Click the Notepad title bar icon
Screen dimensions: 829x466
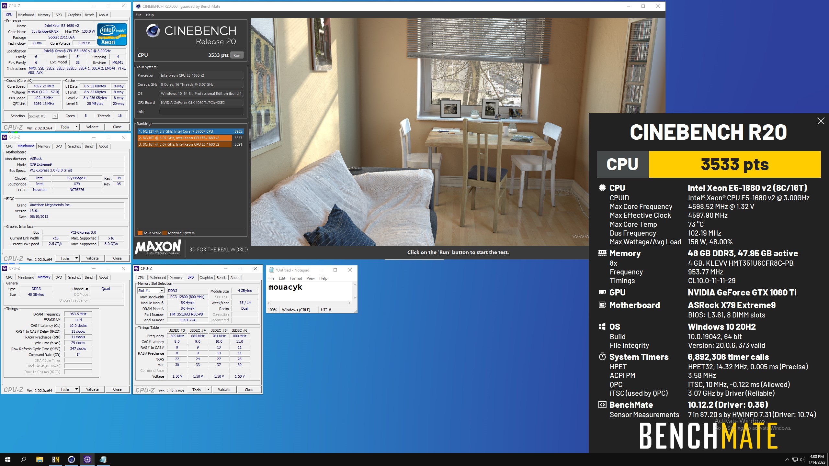point(272,270)
